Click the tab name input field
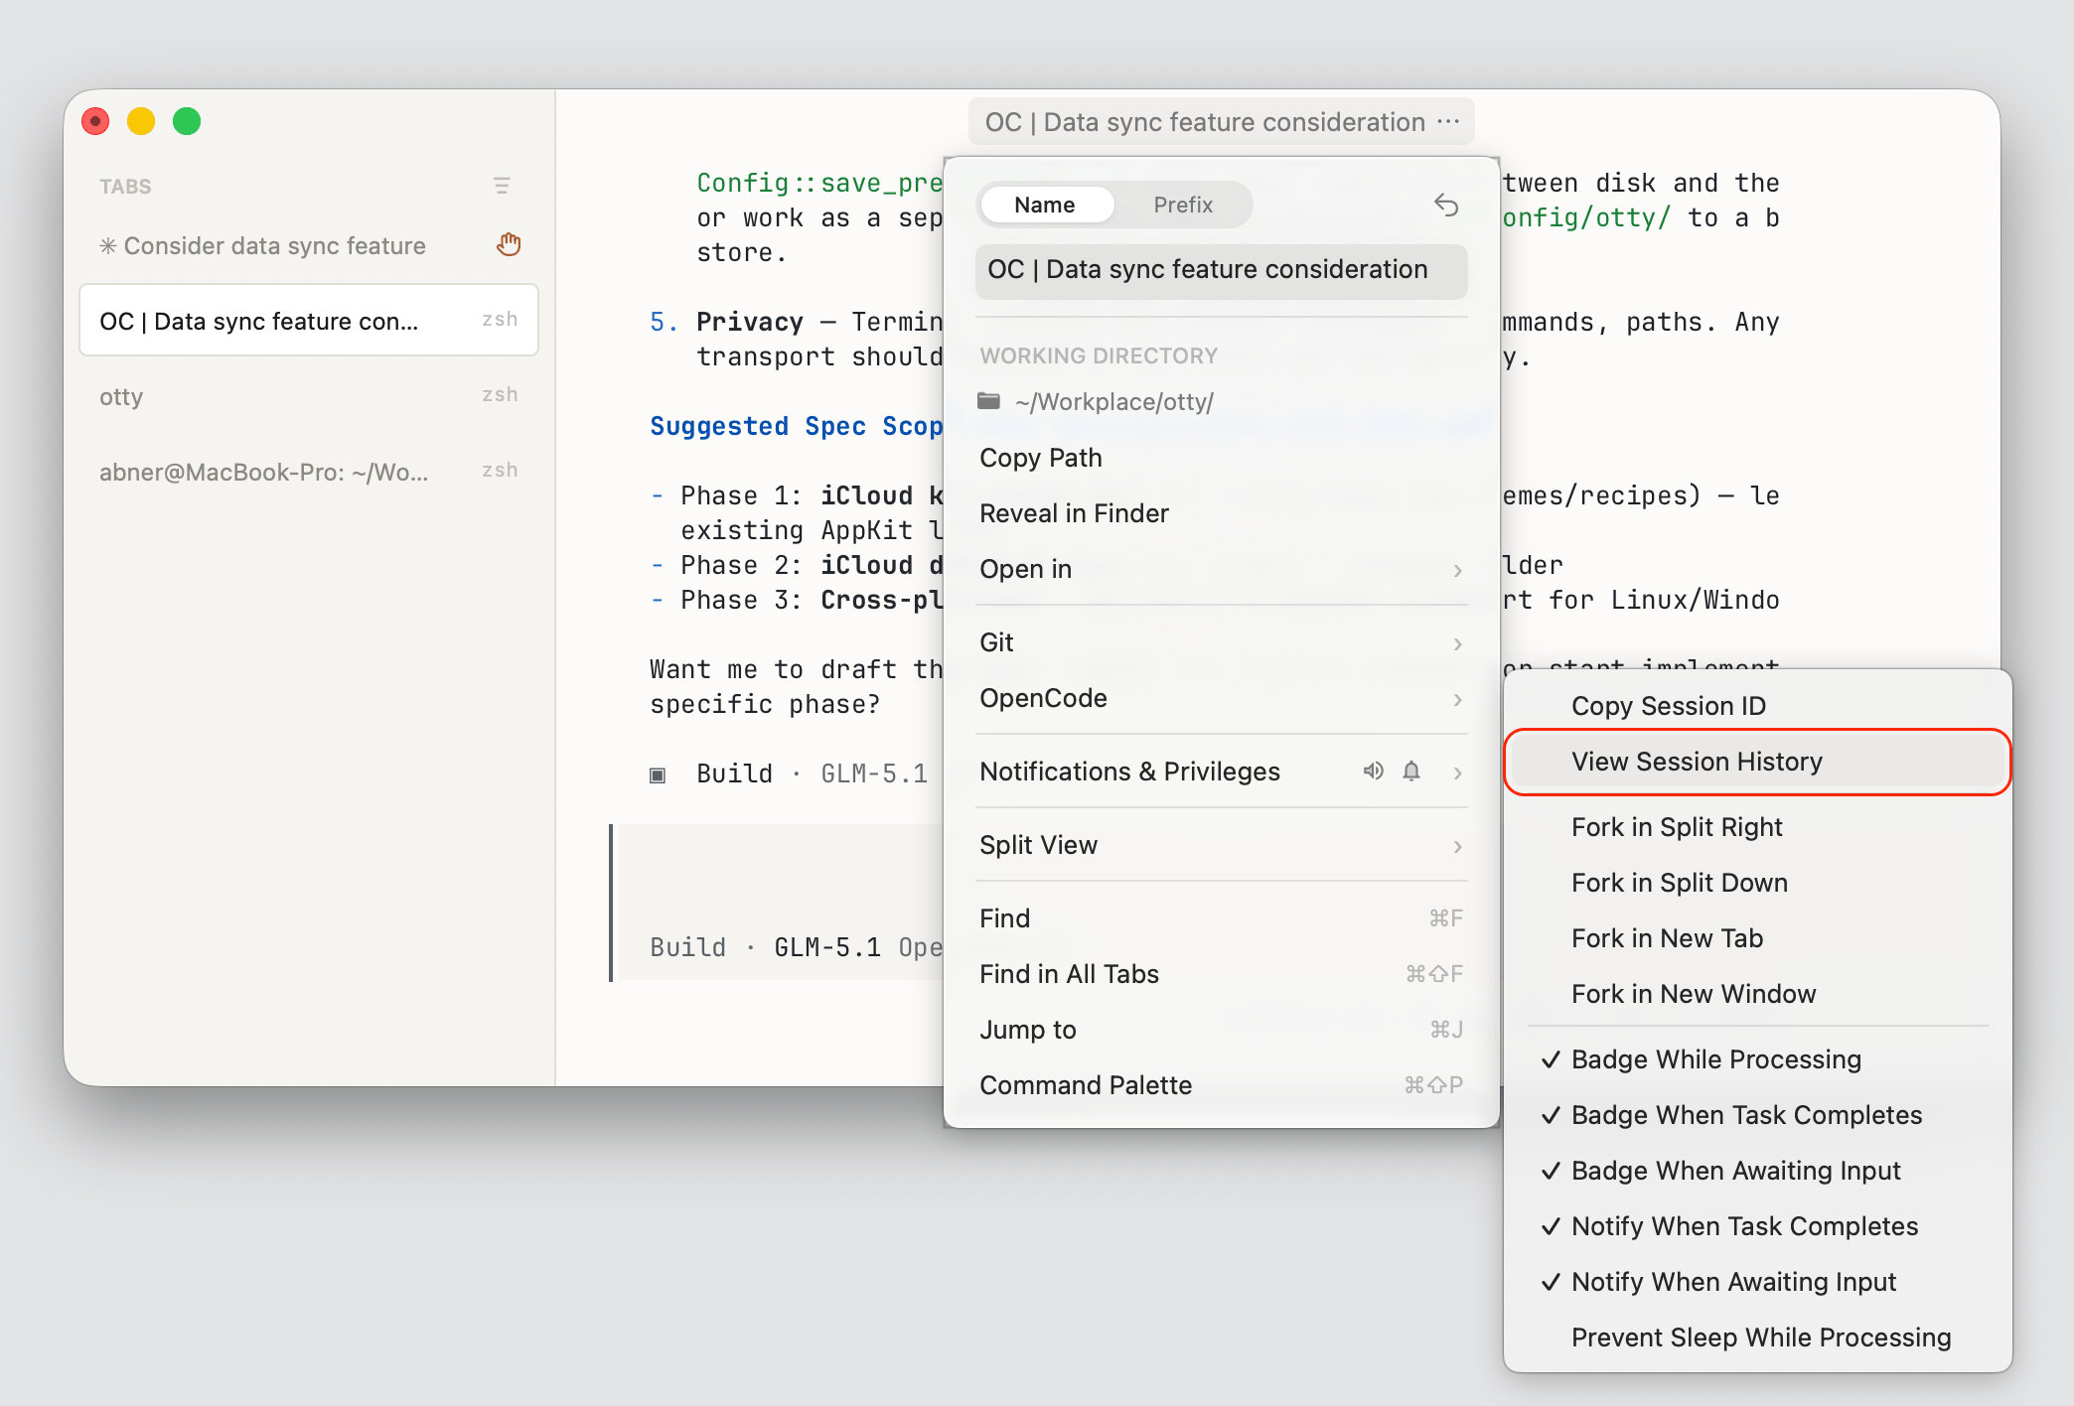This screenshot has width=2074, height=1406. coord(1221,270)
